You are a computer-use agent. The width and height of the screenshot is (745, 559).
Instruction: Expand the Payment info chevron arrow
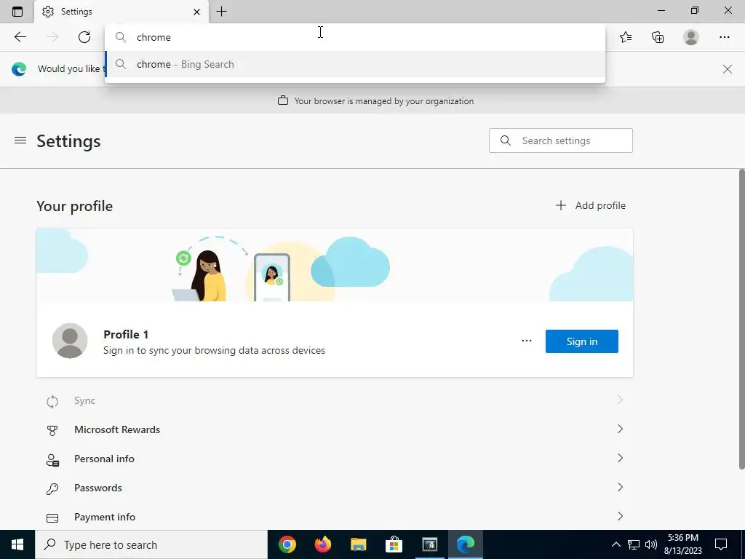click(x=620, y=516)
